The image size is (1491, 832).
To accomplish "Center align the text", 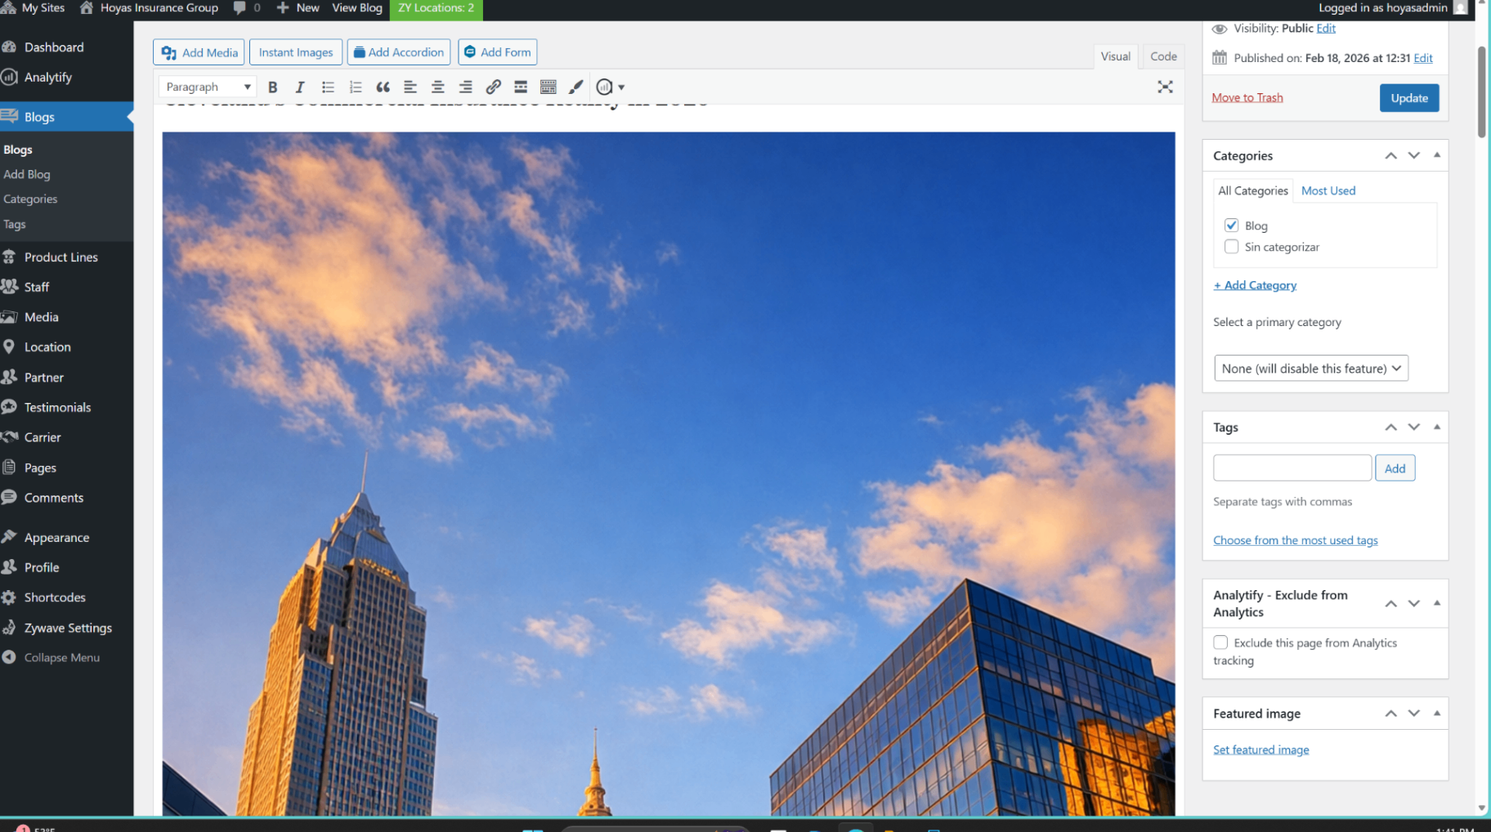I will pos(438,87).
